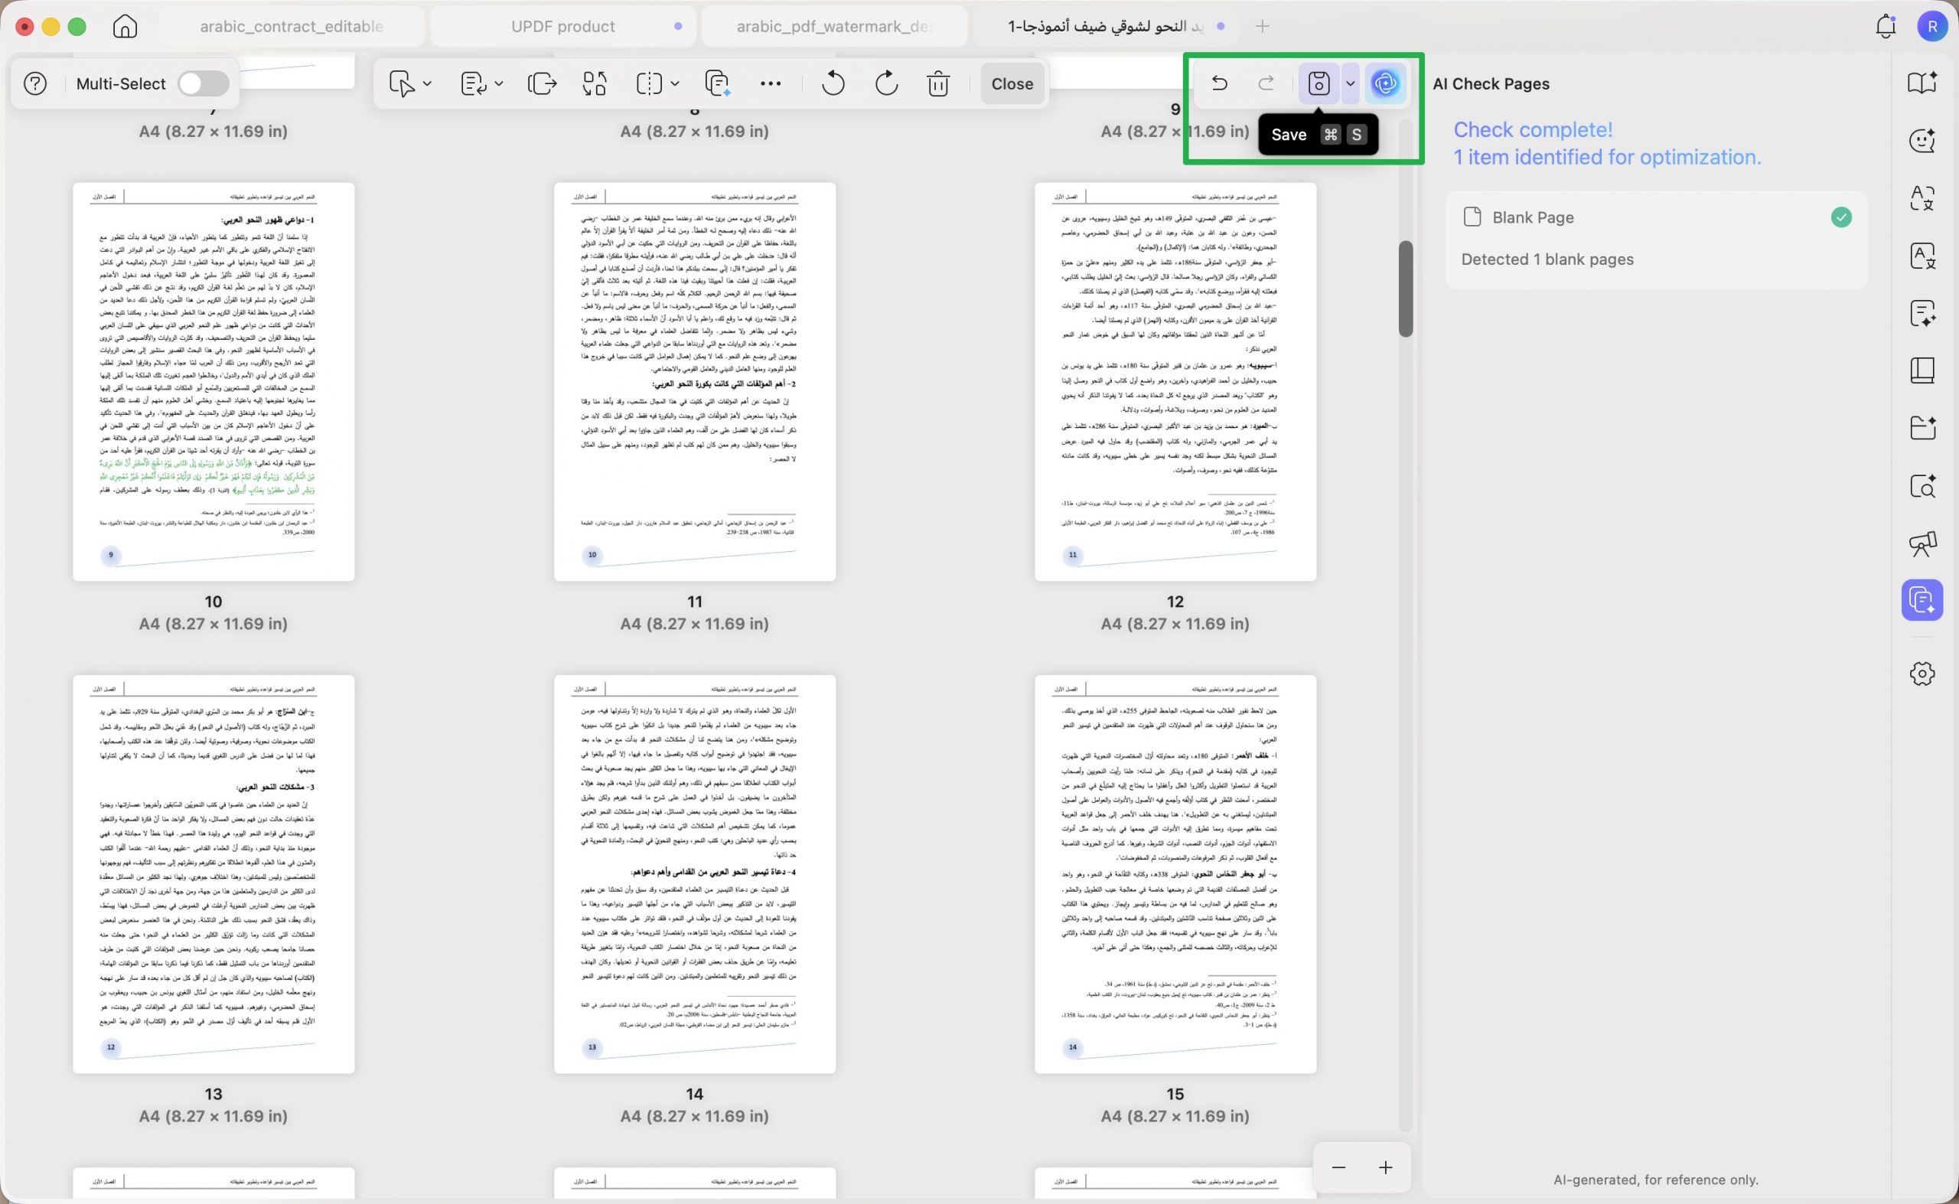The height and width of the screenshot is (1204, 1959).
Task: Open the search document sidebar icon
Action: (1922, 486)
